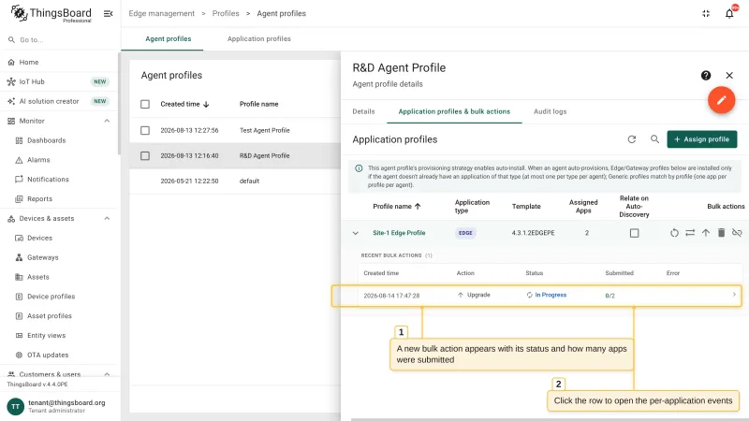Collapse the Devices & assets section

pos(107,218)
